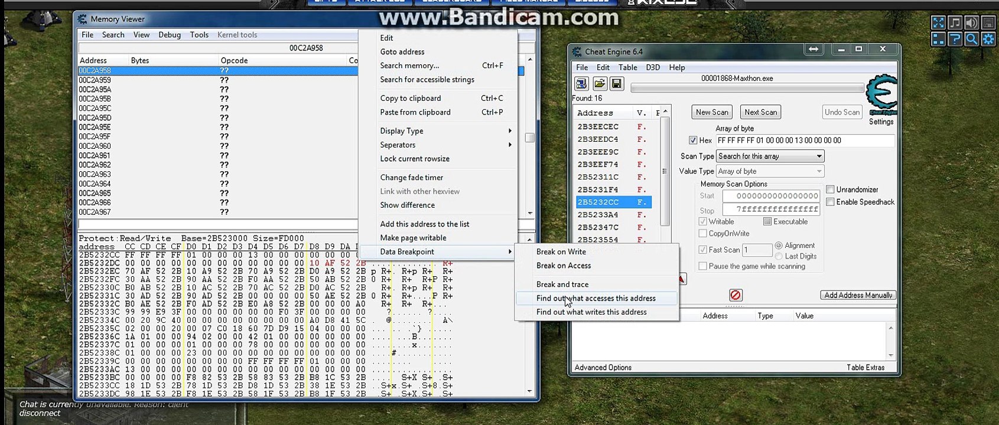This screenshot has width=999, height=425.
Task: Choose Add this address to the list
Action: [x=438, y=224]
